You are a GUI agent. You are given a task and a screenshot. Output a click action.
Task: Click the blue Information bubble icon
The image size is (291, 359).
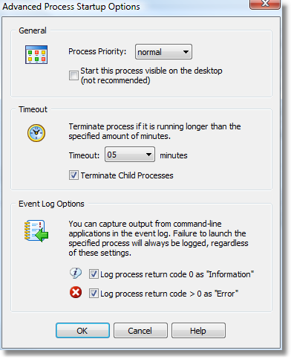(76, 274)
